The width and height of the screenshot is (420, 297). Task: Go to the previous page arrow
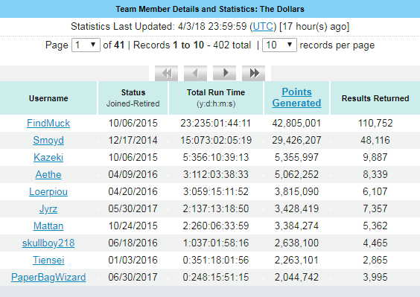(195, 73)
